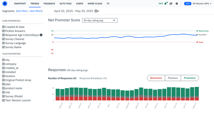Open the 30-day rolling avg. dropdown
214x116 pixels.
click(x=100, y=20)
